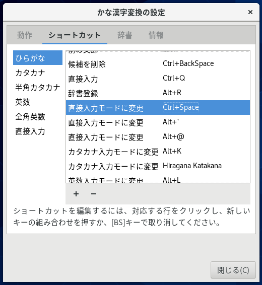Select the 候補を削除 Ctrl+BackSpace row
This screenshot has width=262, height=285.
click(x=158, y=64)
